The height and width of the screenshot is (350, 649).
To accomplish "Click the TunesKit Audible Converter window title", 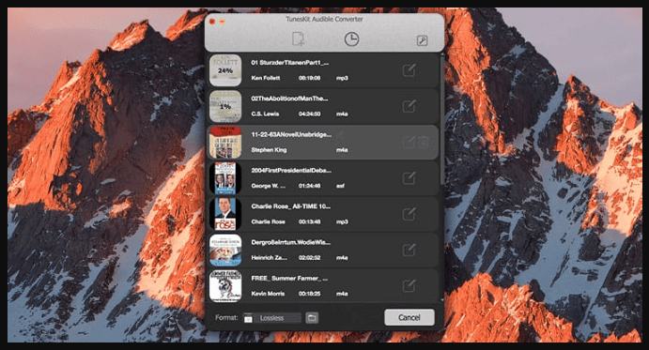I will (324, 19).
